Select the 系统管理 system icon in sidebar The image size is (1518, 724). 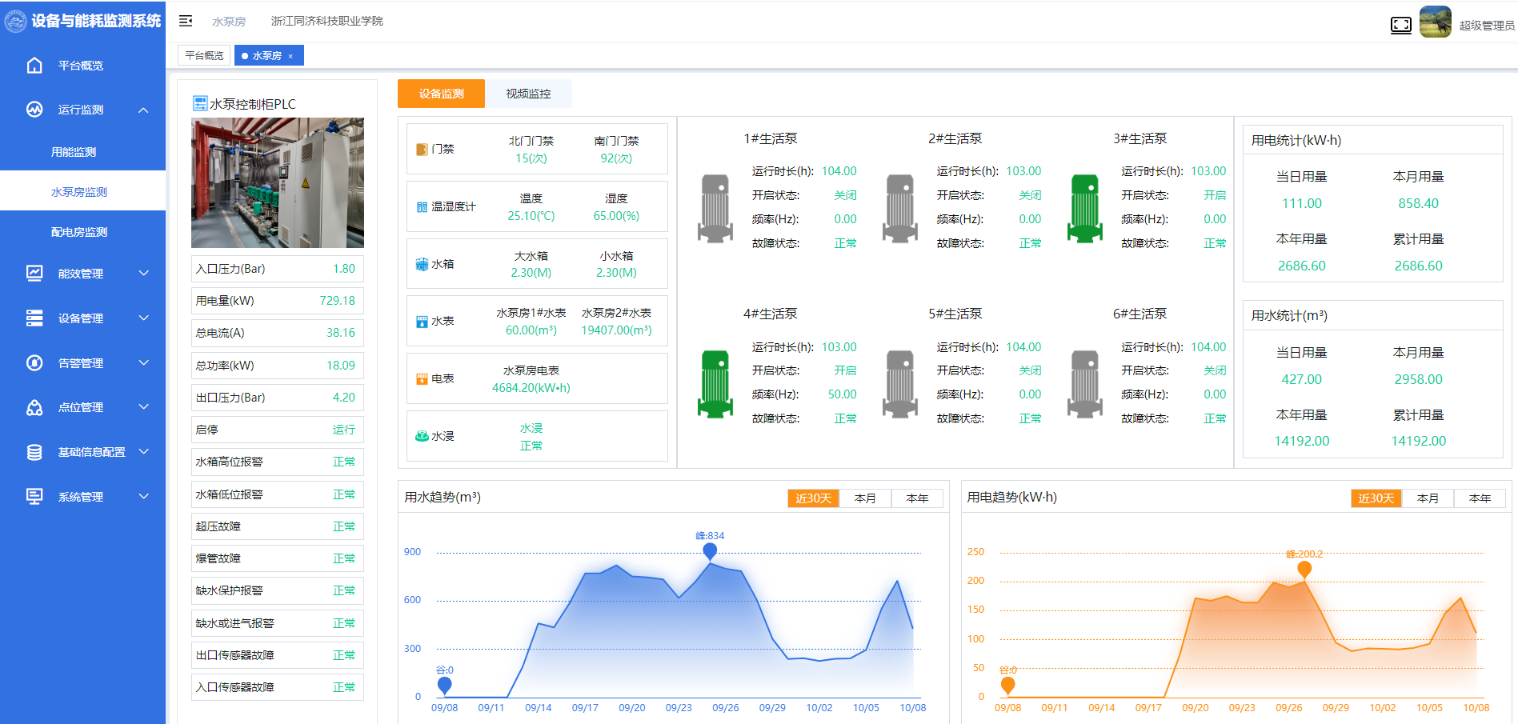(34, 496)
